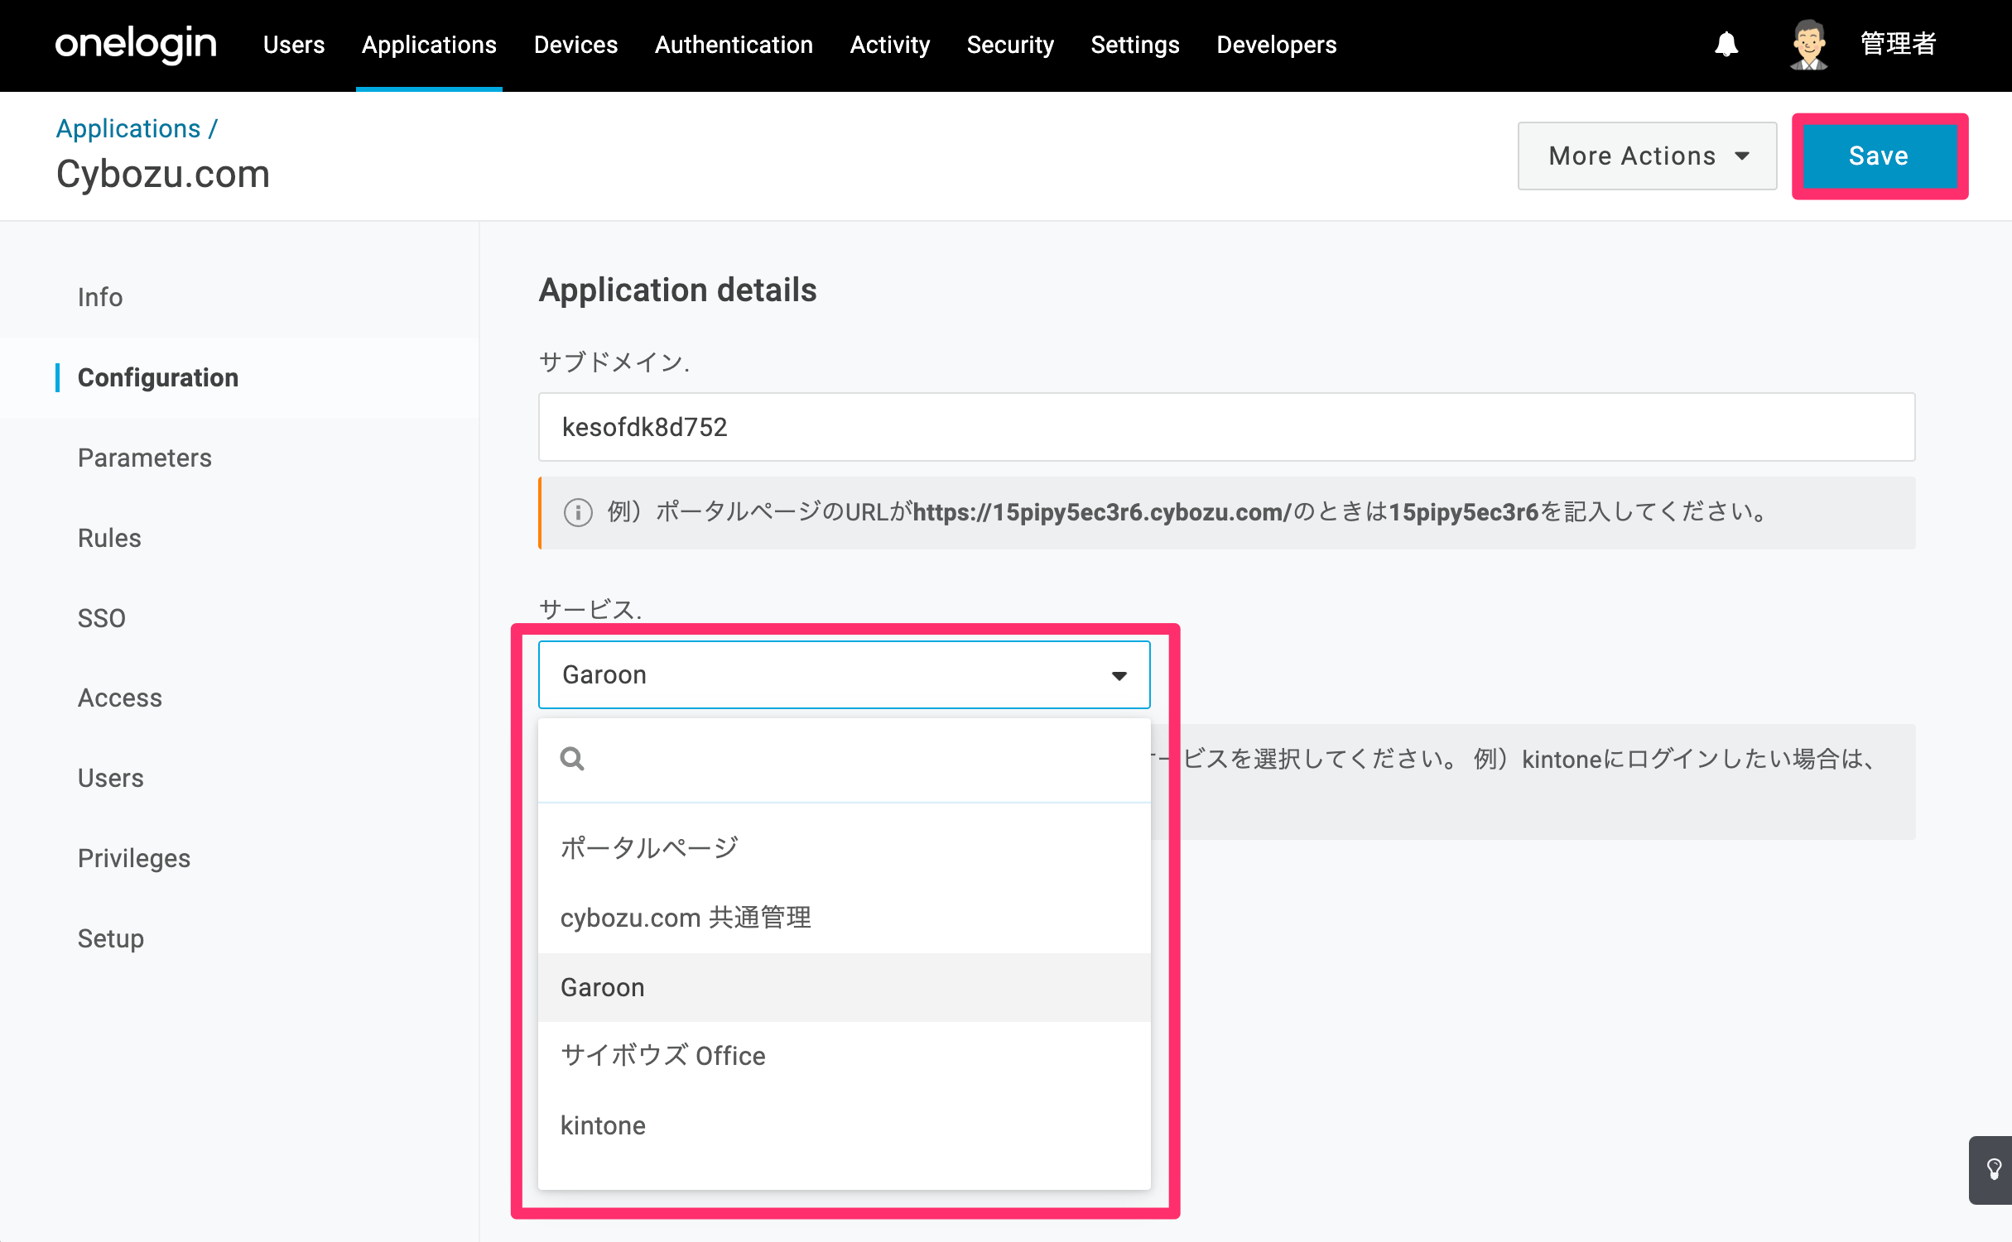
Task: Switch to the Rules tab
Action: [x=109, y=538]
